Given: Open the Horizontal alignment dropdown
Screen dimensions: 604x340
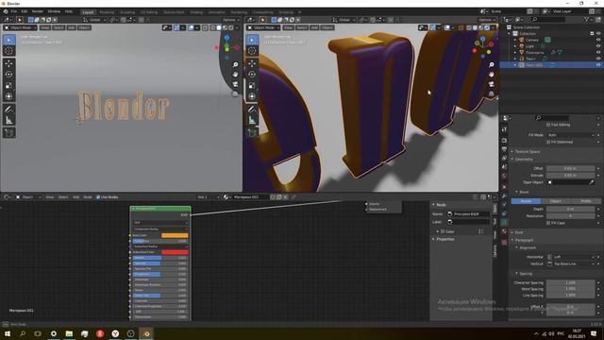Looking at the screenshot, I should 570,257.
